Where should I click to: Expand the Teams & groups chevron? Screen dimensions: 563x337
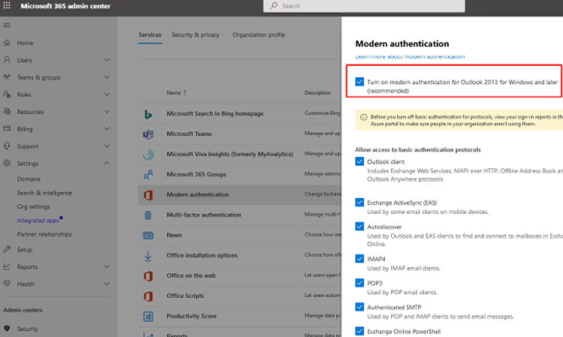tap(107, 77)
